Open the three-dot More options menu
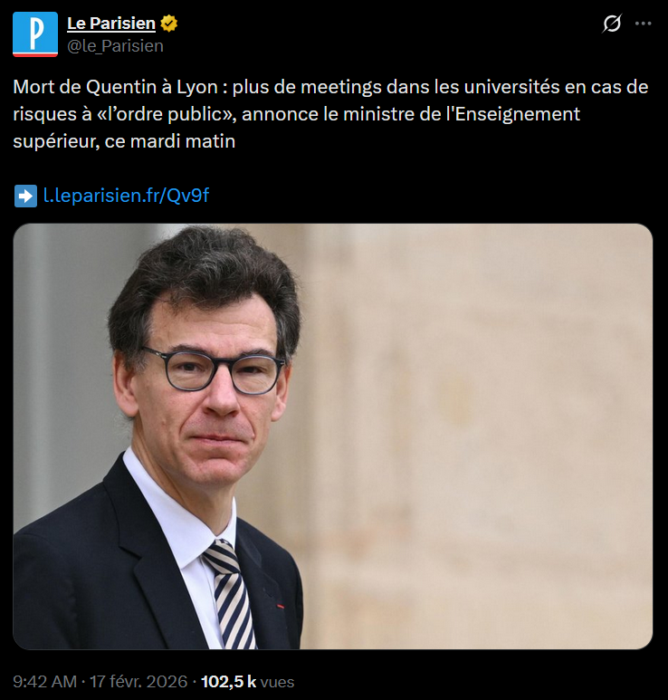 (643, 24)
